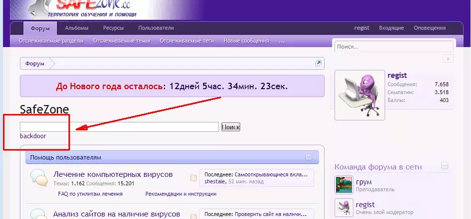Open the regist account menu in navbar
471x219 pixels.
click(x=362, y=28)
